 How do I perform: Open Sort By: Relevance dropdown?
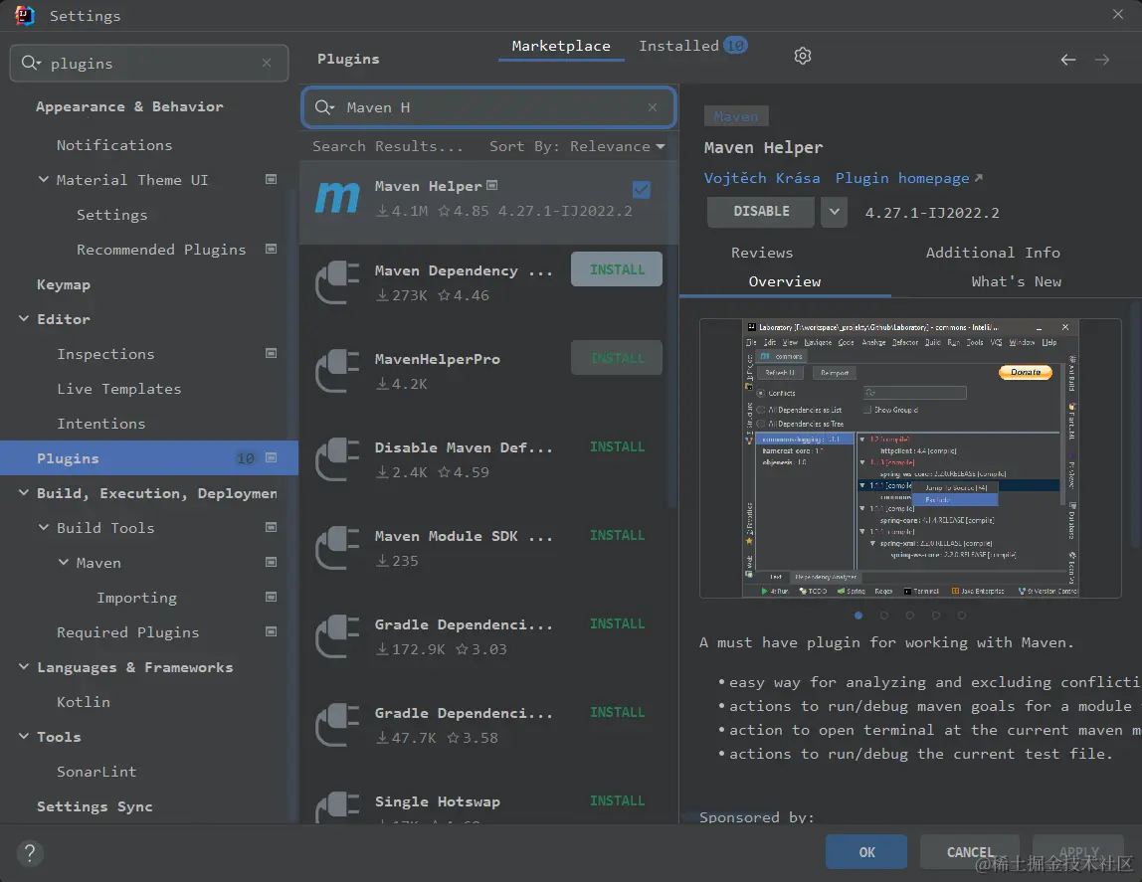[x=577, y=146]
